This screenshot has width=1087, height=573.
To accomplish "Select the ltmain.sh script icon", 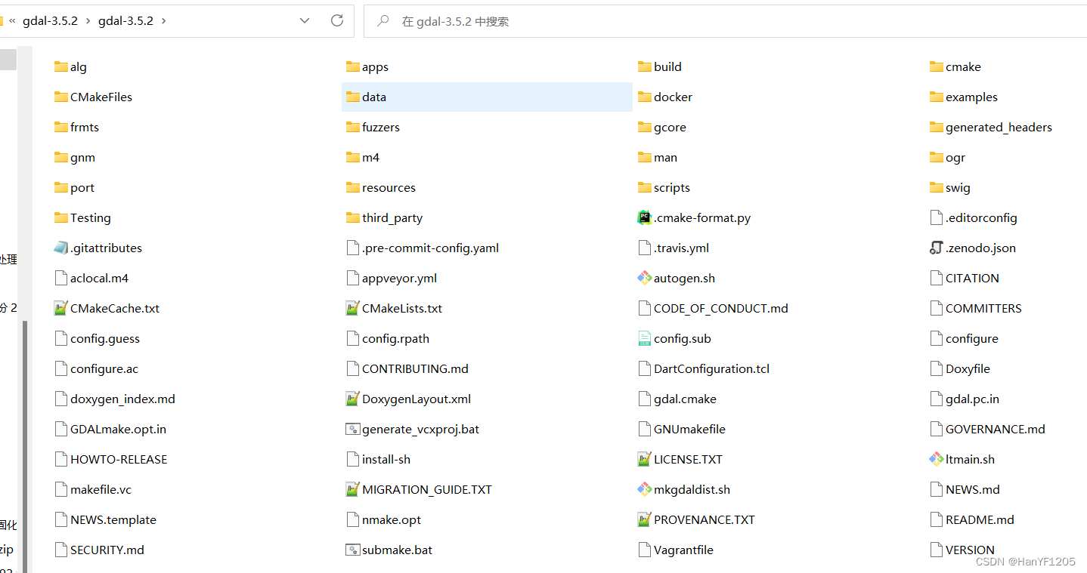I will coord(937,459).
